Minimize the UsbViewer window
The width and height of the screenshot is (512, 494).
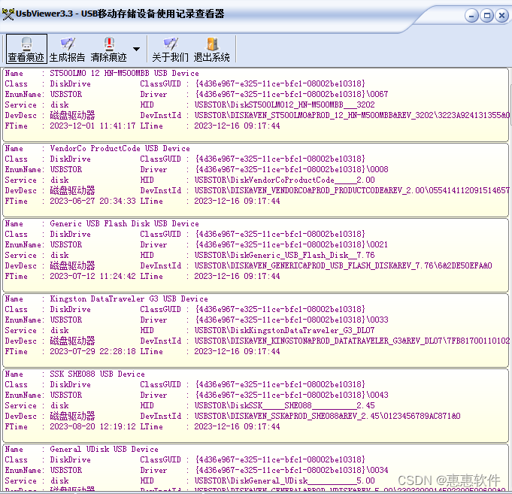click(x=471, y=16)
